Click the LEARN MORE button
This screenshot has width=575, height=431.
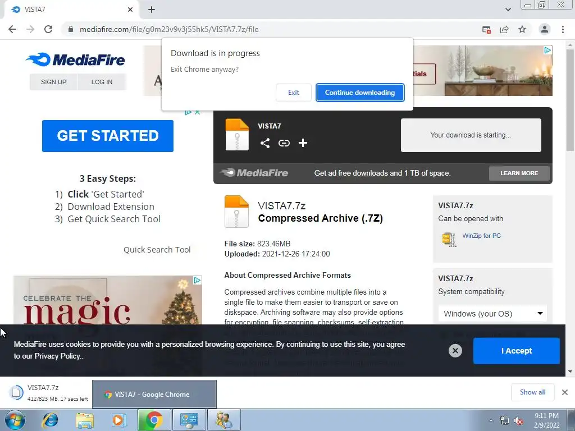(519, 173)
